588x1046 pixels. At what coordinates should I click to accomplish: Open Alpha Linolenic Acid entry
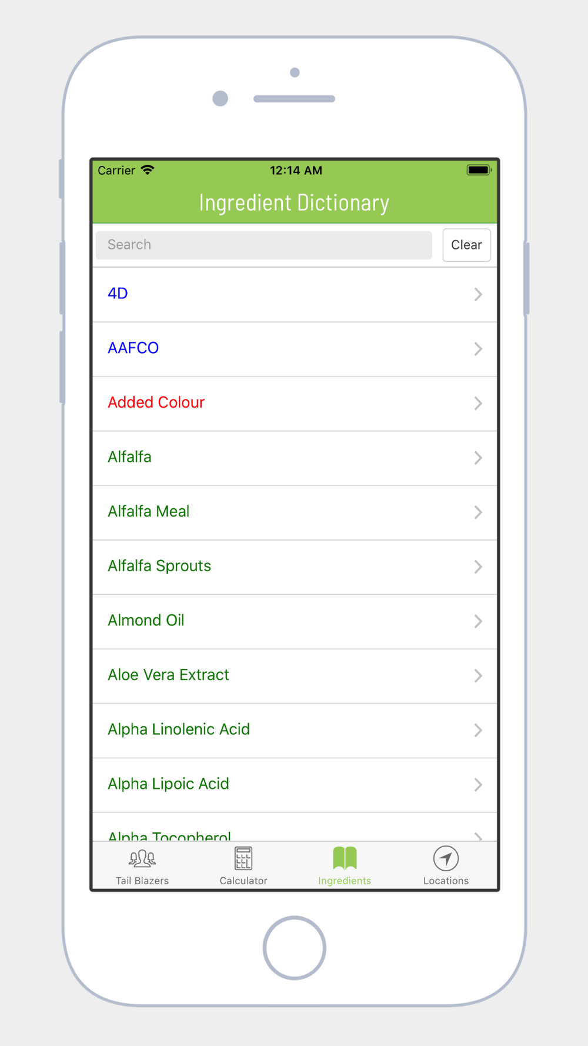point(295,731)
